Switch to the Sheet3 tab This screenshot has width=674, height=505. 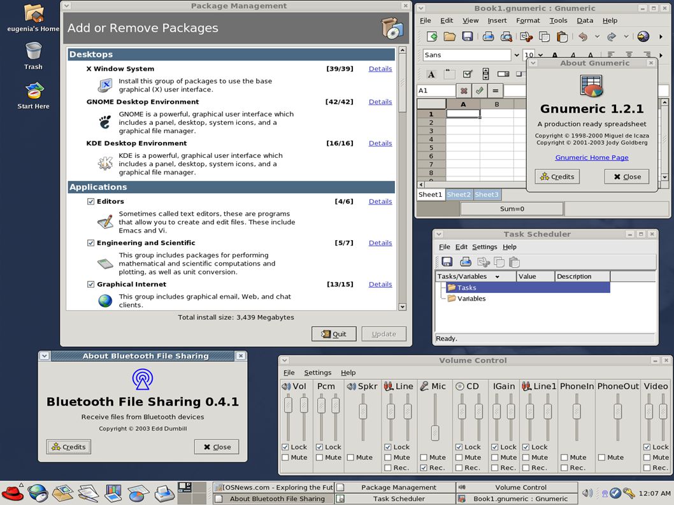[x=487, y=194]
